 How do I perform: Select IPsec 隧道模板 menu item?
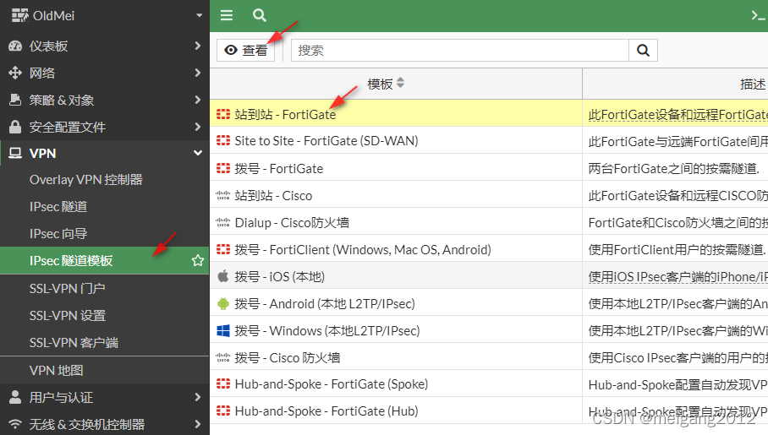(x=104, y=261)
